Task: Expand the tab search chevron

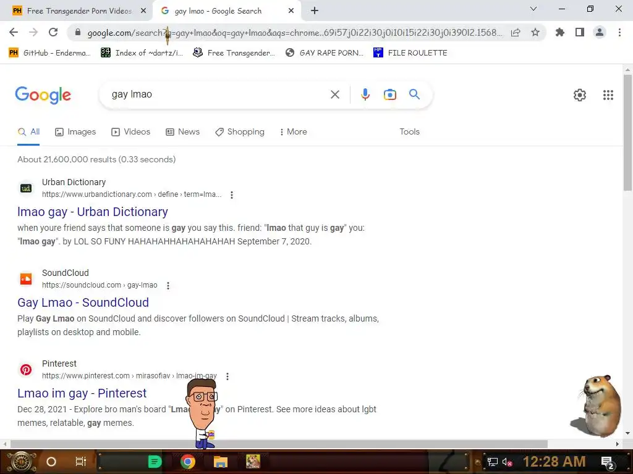Action: [x=533, y=9]
